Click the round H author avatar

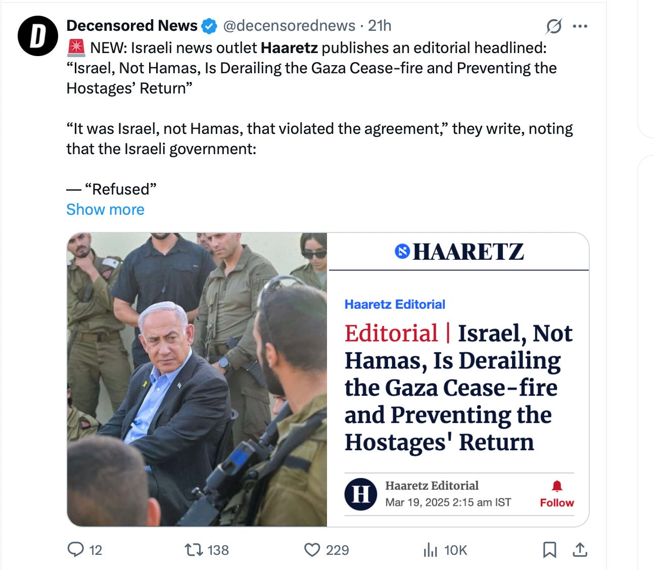click(x=361, y=494)
